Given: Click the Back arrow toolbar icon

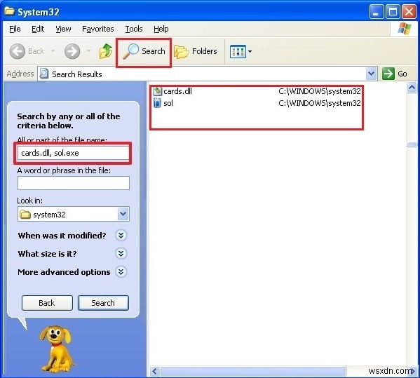Looking at the screenshot, I should 18,51.
